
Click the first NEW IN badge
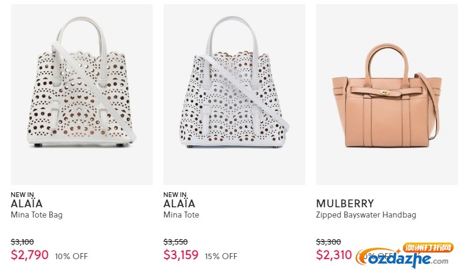[22, 195]
